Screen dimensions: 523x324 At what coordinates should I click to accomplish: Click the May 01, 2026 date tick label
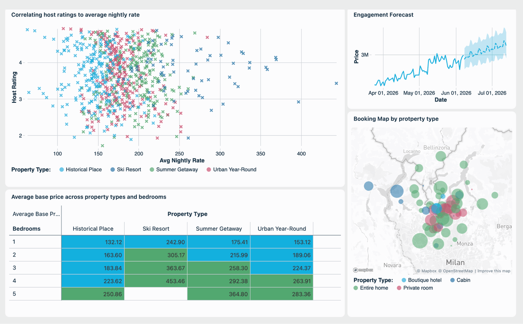coord(419,93)
